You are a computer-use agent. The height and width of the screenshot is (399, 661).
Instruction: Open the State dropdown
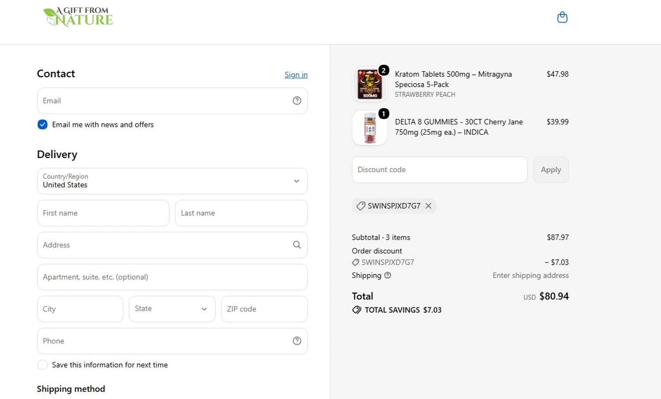[172, 309]
